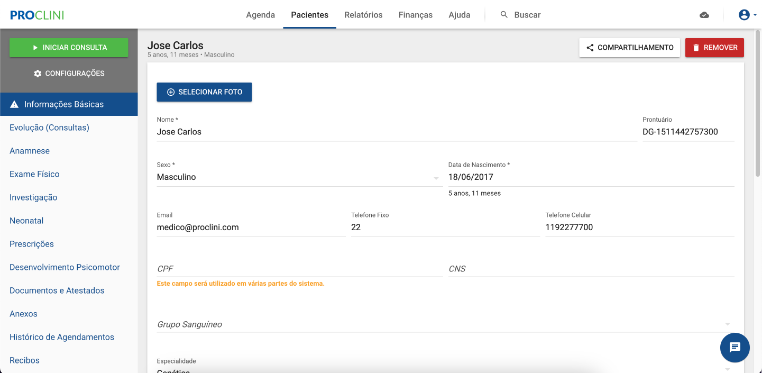Open Evolução (Consultas) in the sidebar
762x373 pixels.
pos(49,128)
